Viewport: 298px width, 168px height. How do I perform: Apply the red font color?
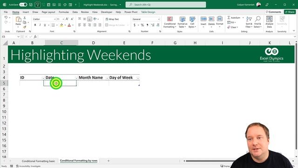[x=69, y=25]
